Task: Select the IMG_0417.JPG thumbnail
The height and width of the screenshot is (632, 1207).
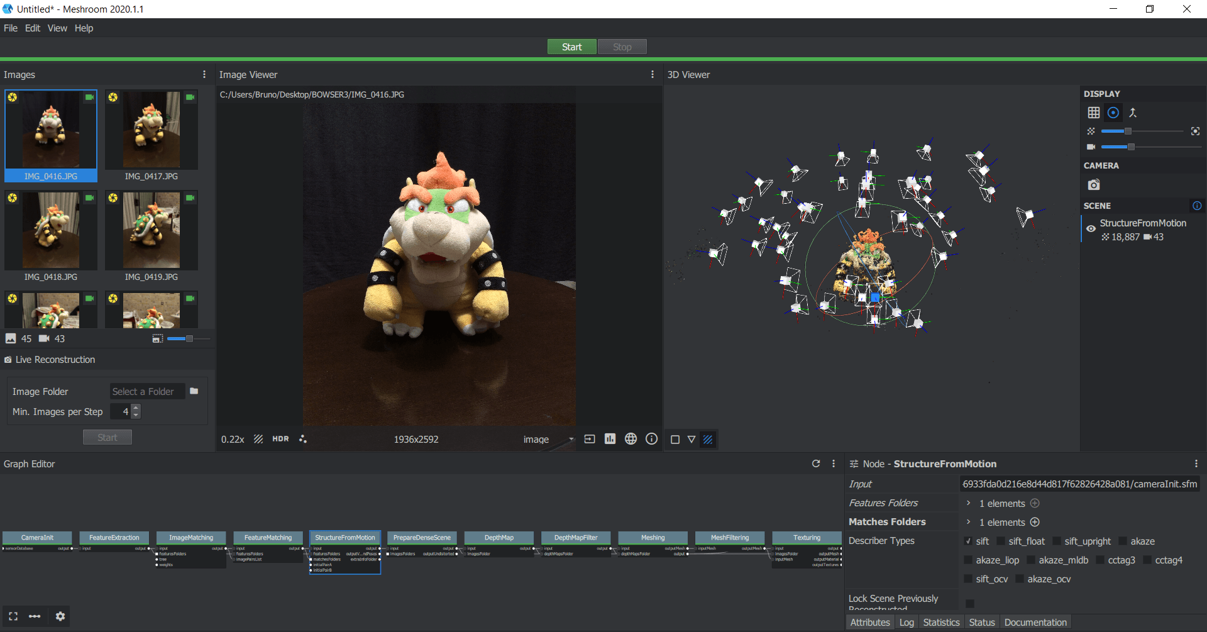Action: [152, 136]
